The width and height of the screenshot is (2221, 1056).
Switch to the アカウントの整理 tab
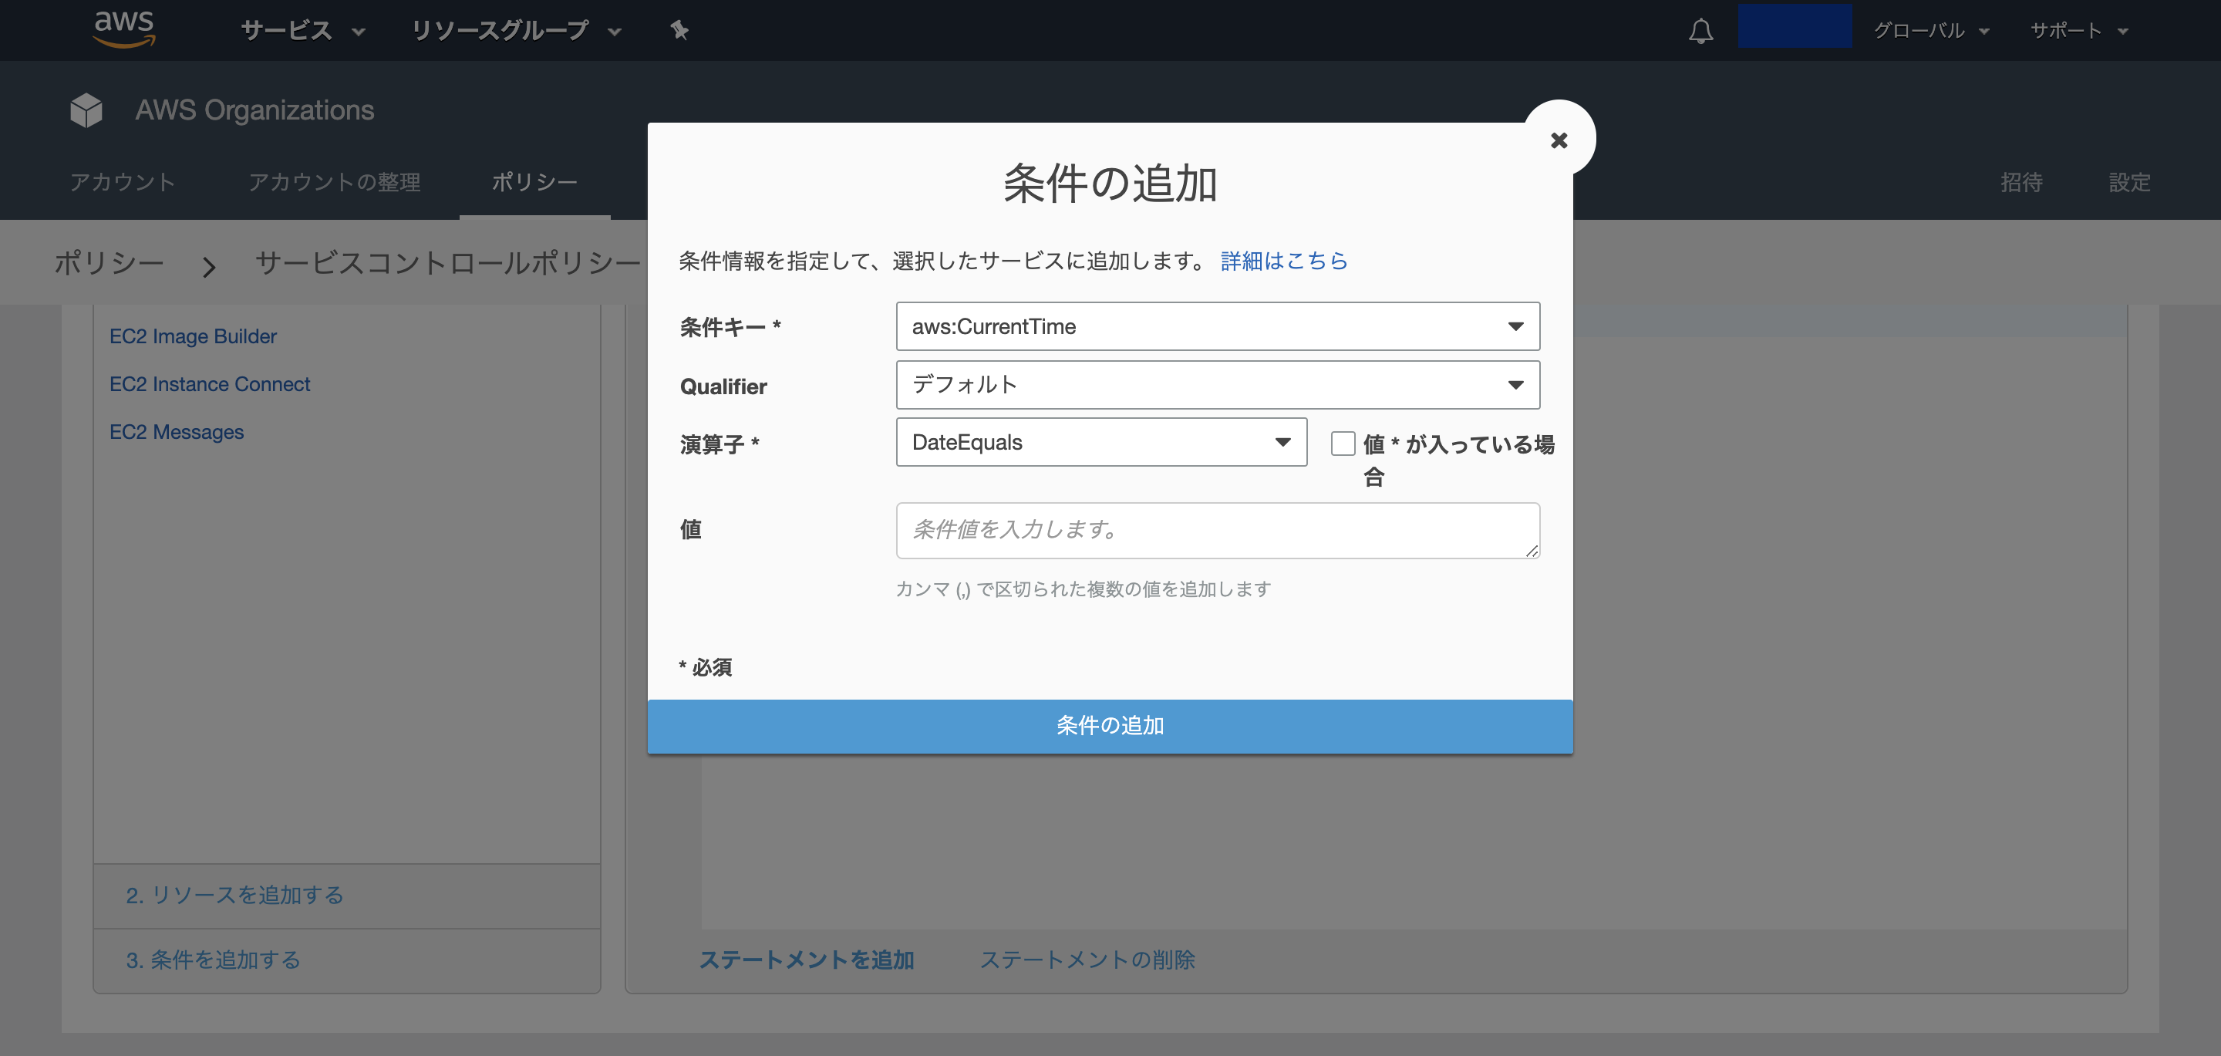[335, 182]
